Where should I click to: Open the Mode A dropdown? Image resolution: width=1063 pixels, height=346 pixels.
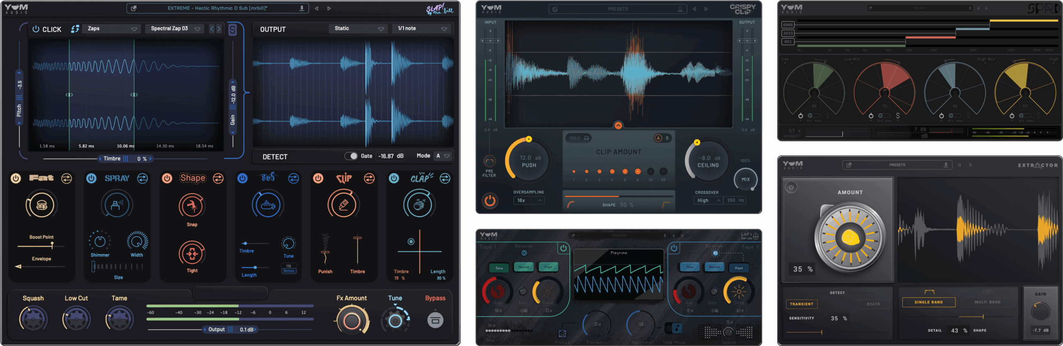(443, 156)
